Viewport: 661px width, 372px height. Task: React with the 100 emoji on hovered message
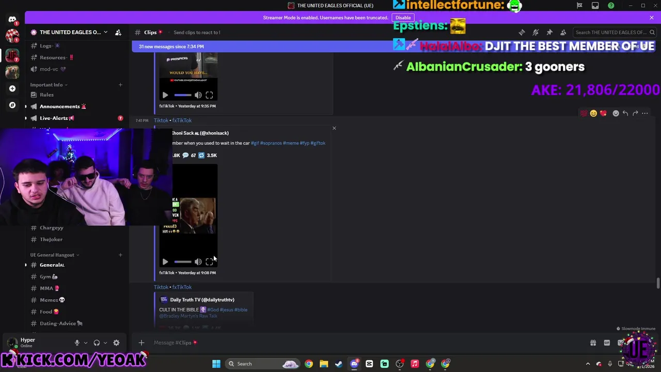584,113
